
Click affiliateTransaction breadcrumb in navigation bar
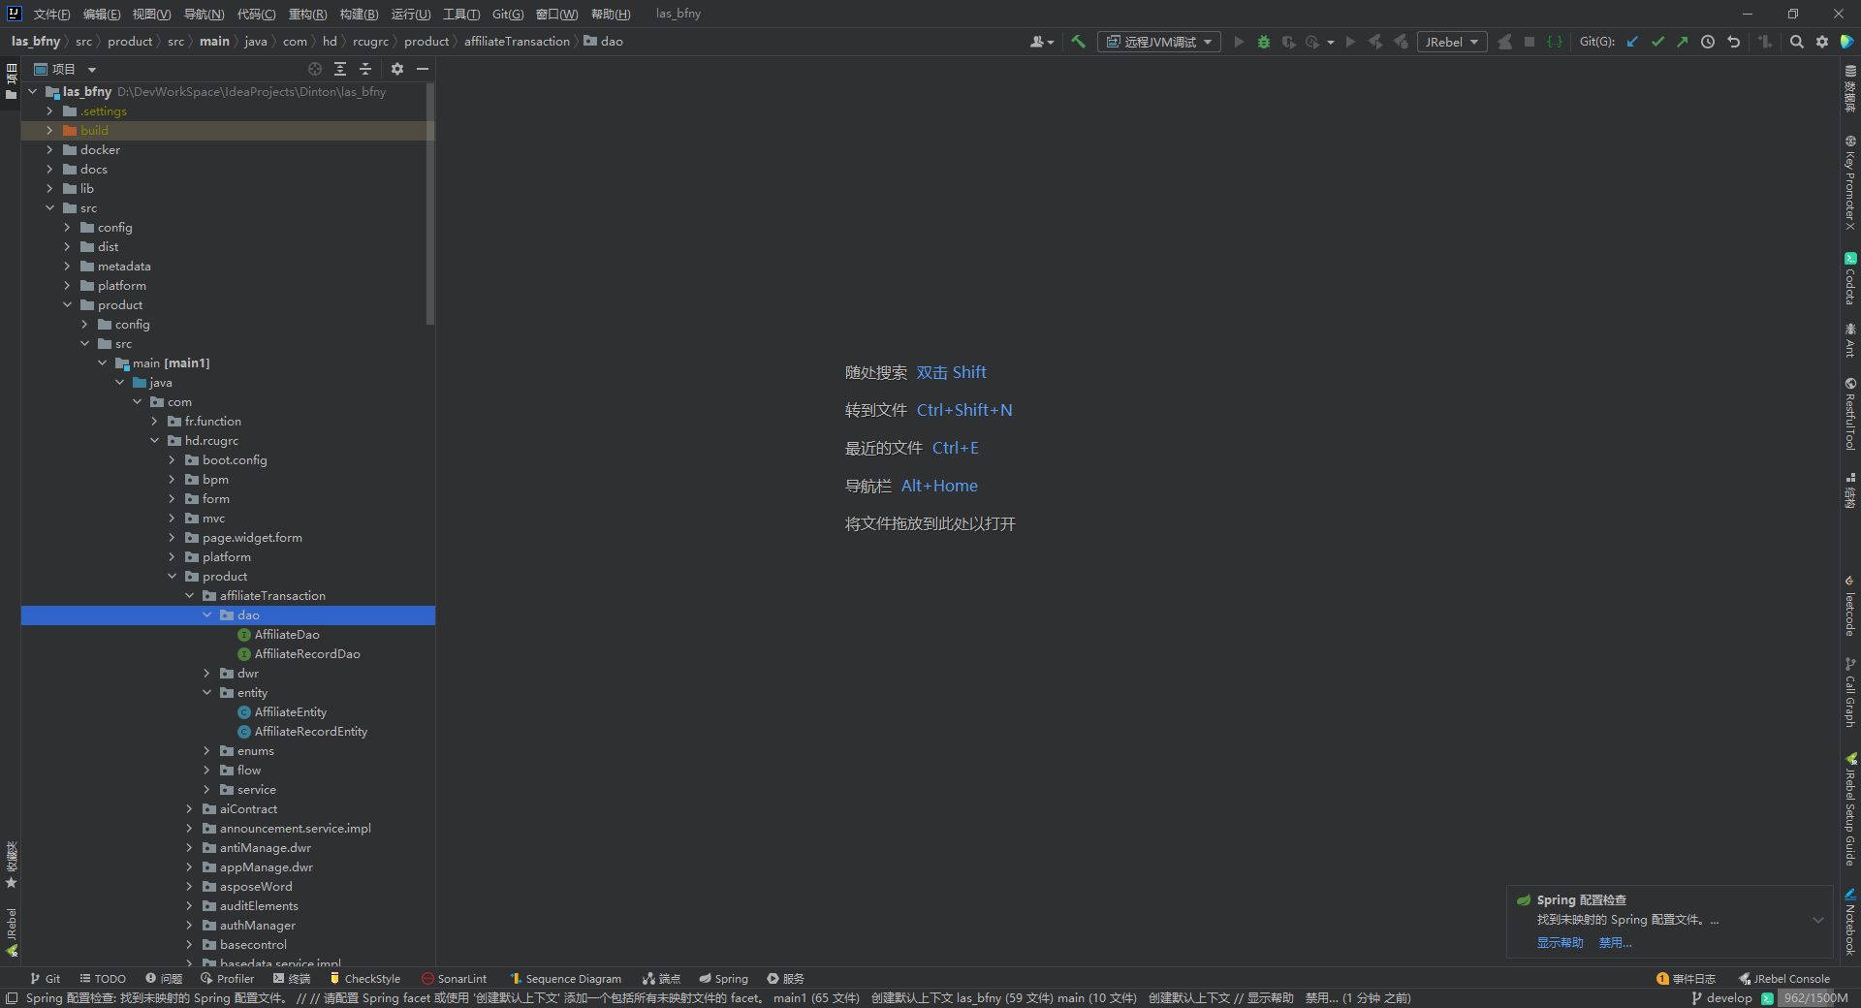pyautogui.click(x=517, y=42)
